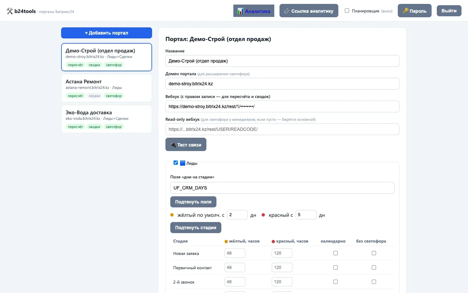The image size is (468, 293).
Task: Click the календарно column header
Action: click(333, 241)
